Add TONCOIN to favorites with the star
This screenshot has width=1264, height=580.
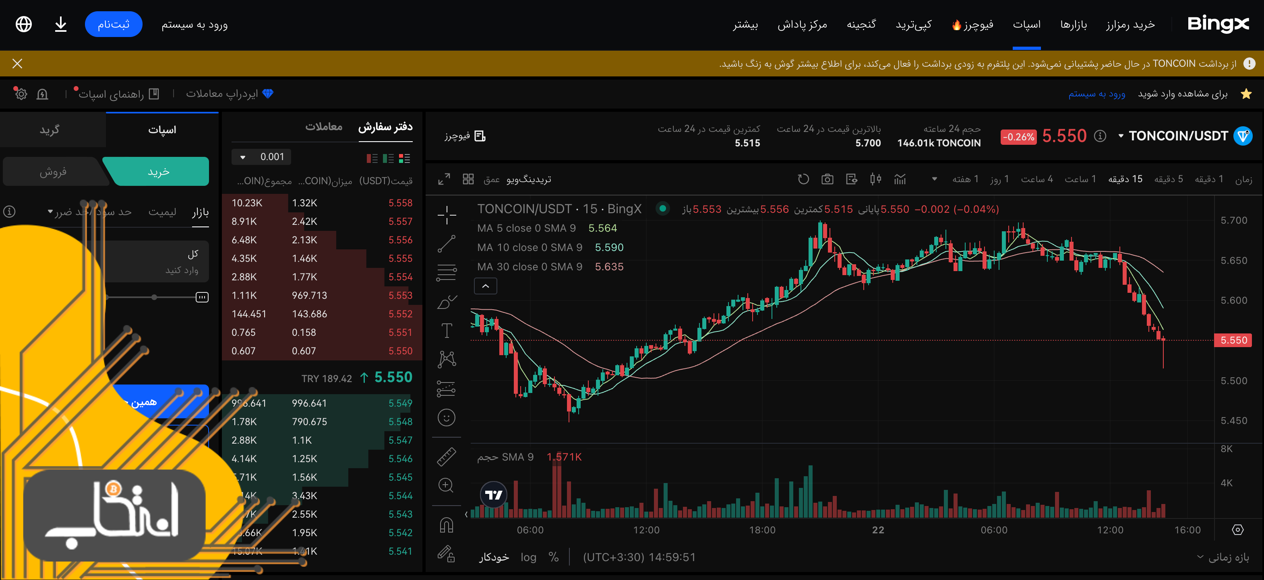click(1246, 94)
